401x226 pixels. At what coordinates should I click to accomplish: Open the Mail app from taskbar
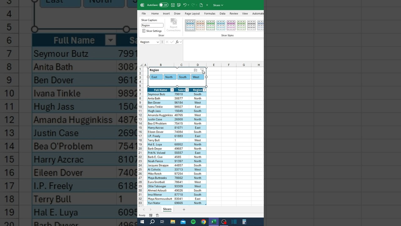tap(183, 222)
